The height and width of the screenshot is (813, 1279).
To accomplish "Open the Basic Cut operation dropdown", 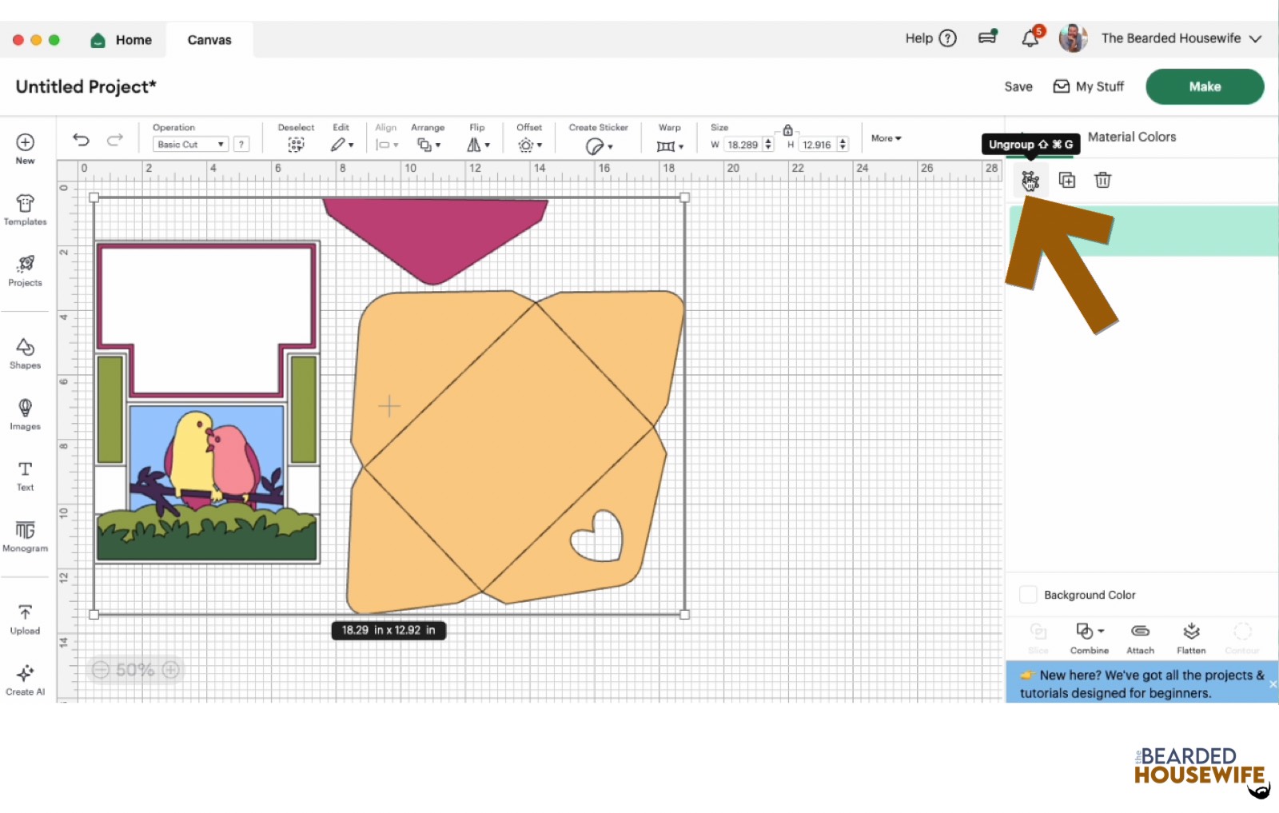I will pyautogui.click(x=189, y=144).
